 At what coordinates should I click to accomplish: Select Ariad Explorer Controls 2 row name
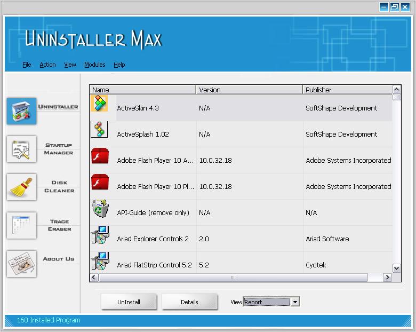point(153,239)
